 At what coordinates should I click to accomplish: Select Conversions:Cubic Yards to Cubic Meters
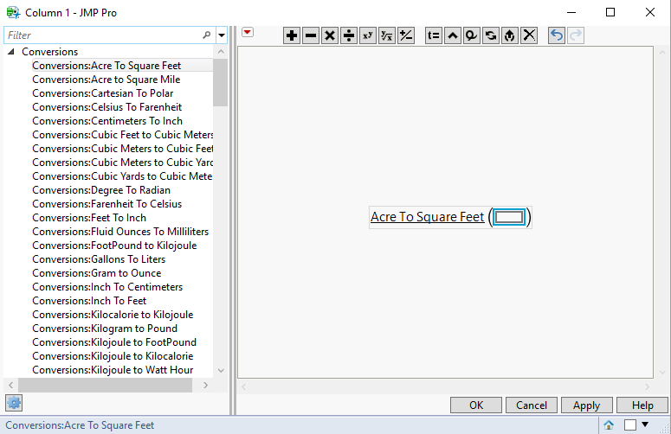pyautogui.click(x=122, y=176)
